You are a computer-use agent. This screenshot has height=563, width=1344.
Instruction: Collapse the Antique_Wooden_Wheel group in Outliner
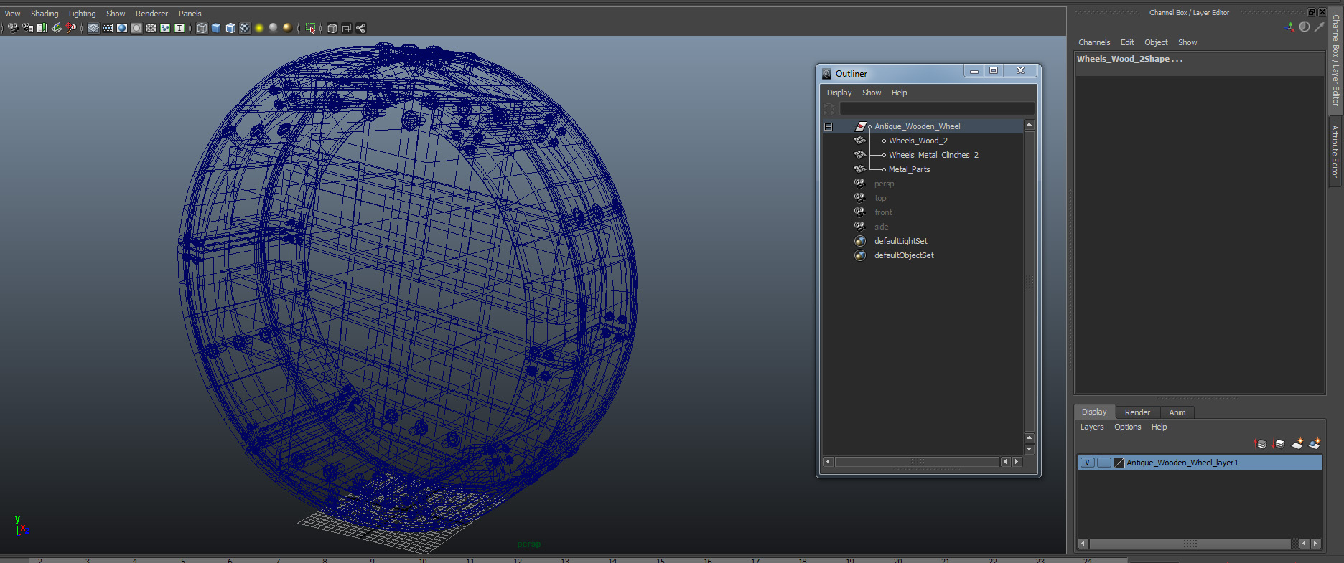828,126
